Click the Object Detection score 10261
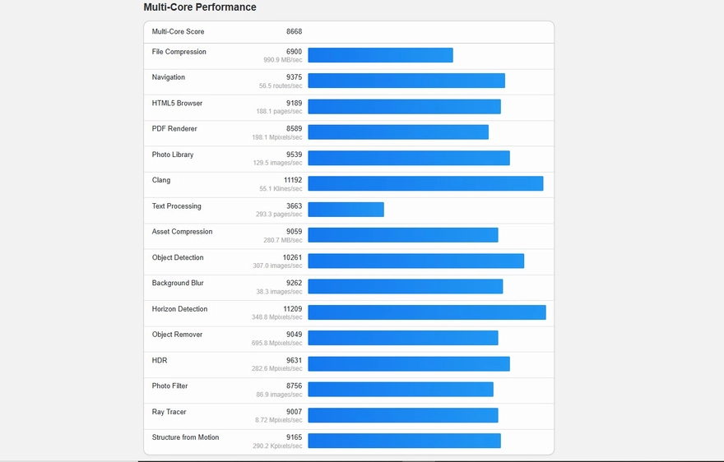Viewport: 724px width, 462px height. pyautogui.click(x=292, y=257)
